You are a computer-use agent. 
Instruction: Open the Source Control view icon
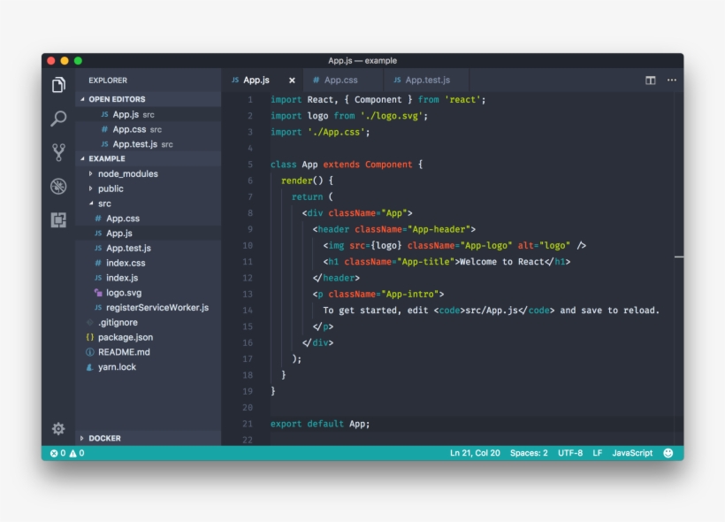click(58, 152)
